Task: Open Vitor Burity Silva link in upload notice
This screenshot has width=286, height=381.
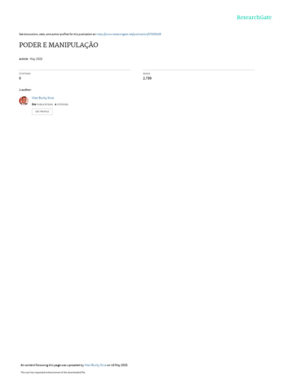Action: tap(95, 365)
